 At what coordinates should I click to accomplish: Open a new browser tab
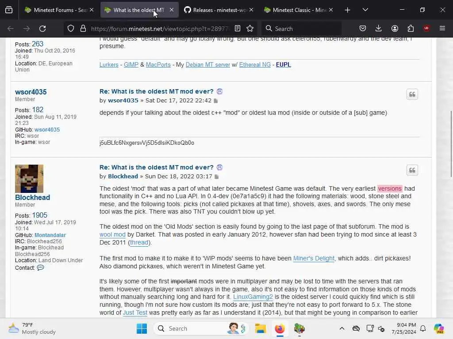coord(348,10)
